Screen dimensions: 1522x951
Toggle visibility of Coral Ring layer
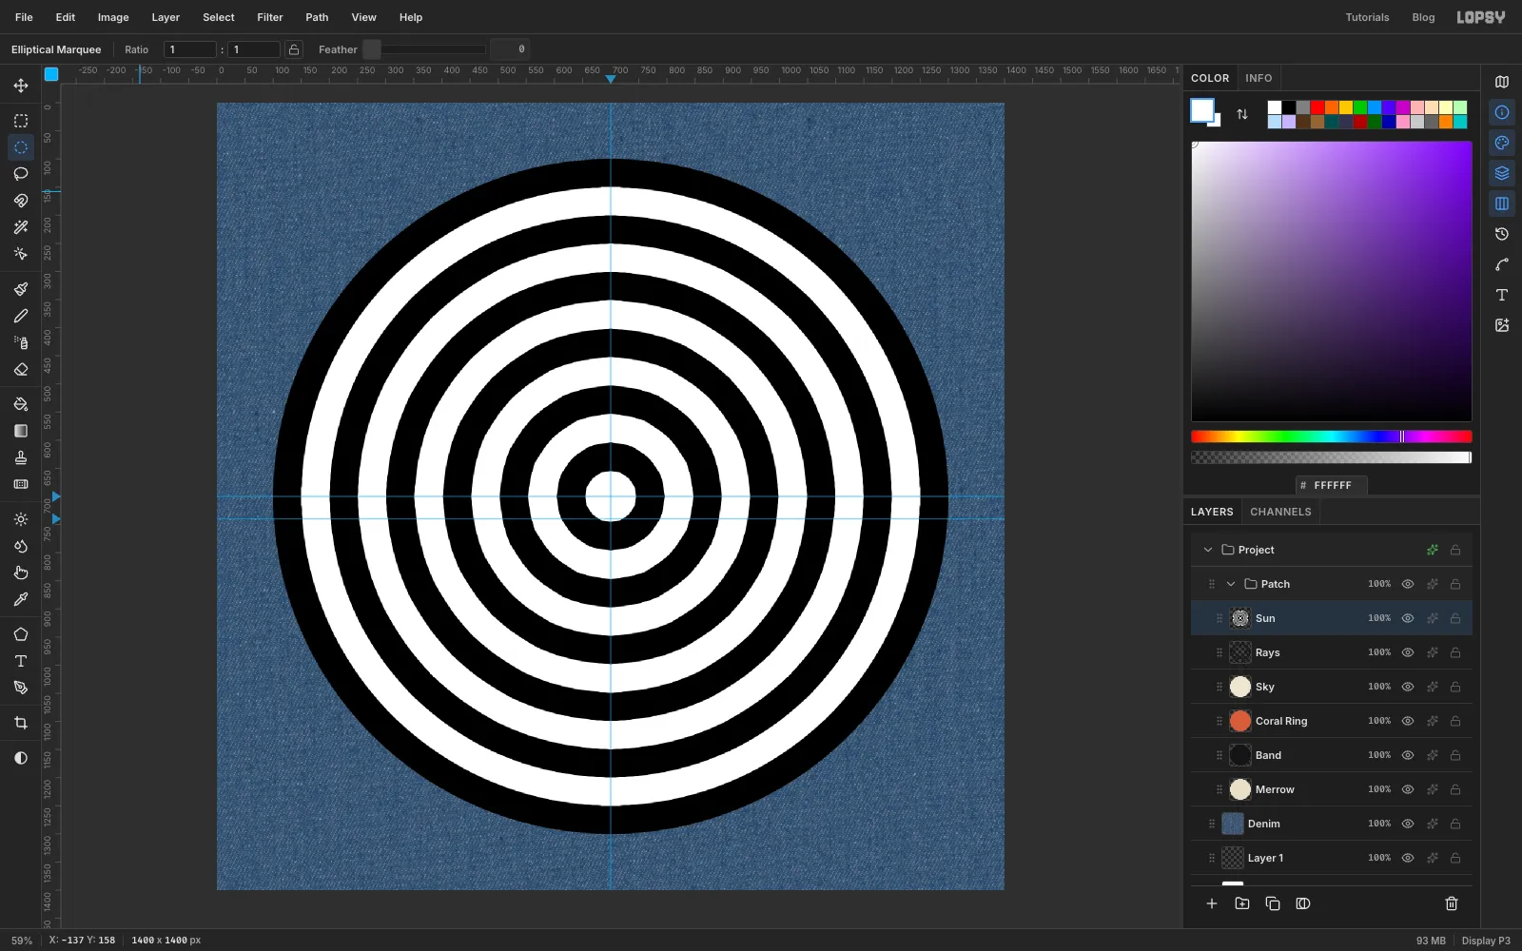click(x=1408, y=721)
